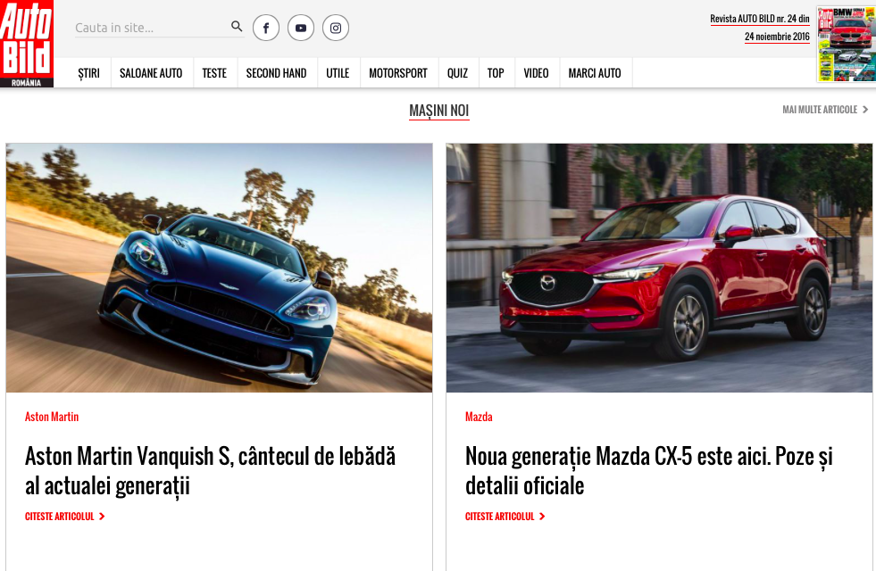Open the Utile menu item
This screenshot has width=876, height=571.
coord(338,73)
